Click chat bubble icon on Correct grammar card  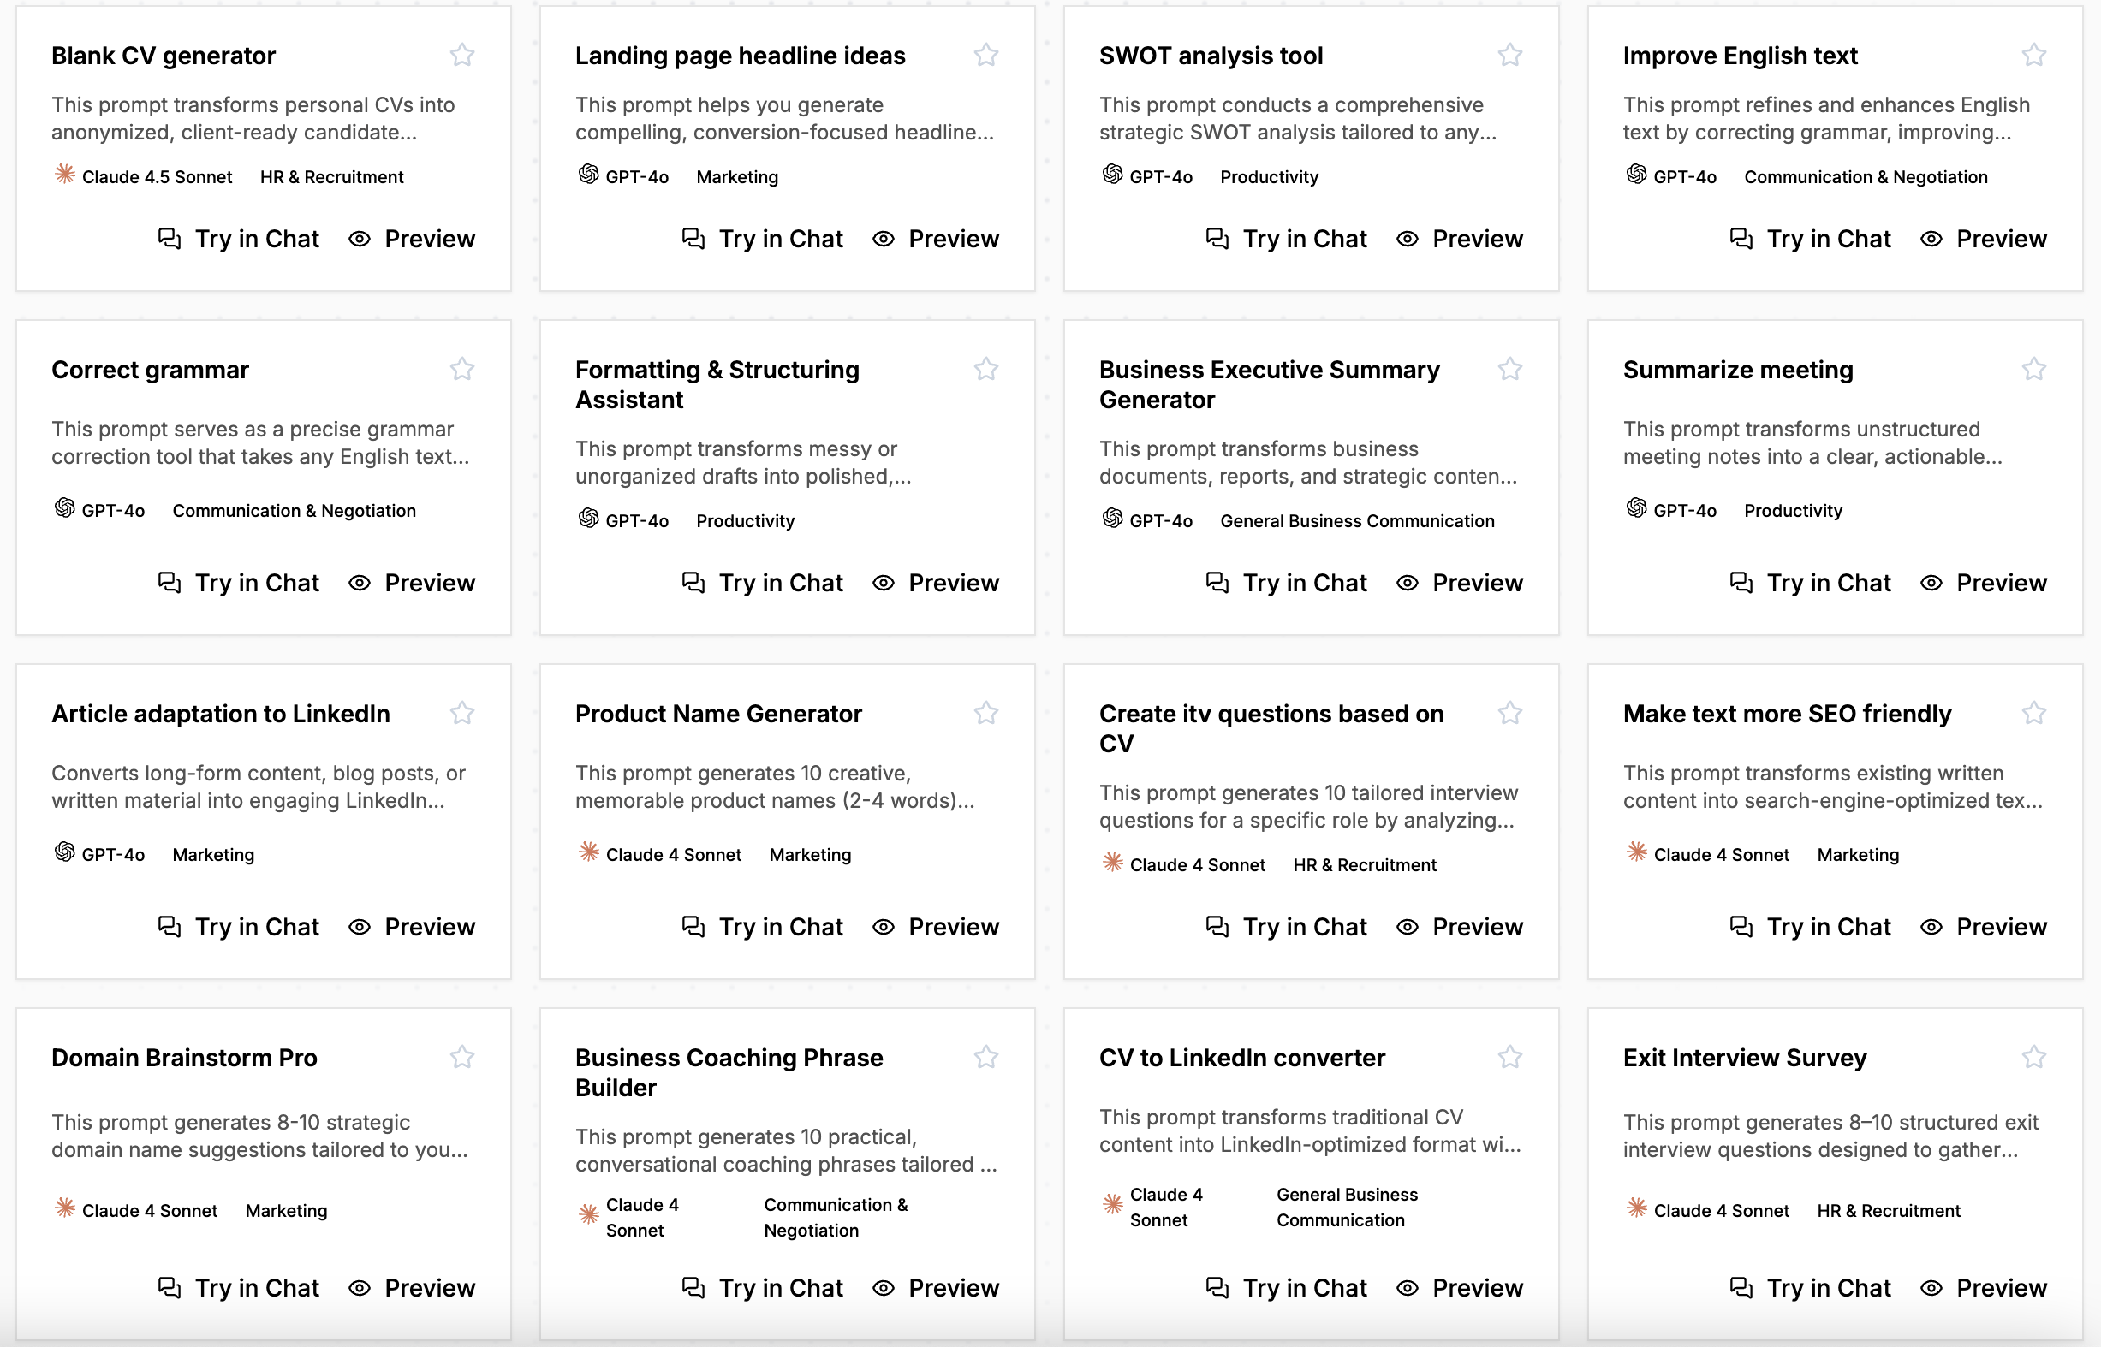169,583
